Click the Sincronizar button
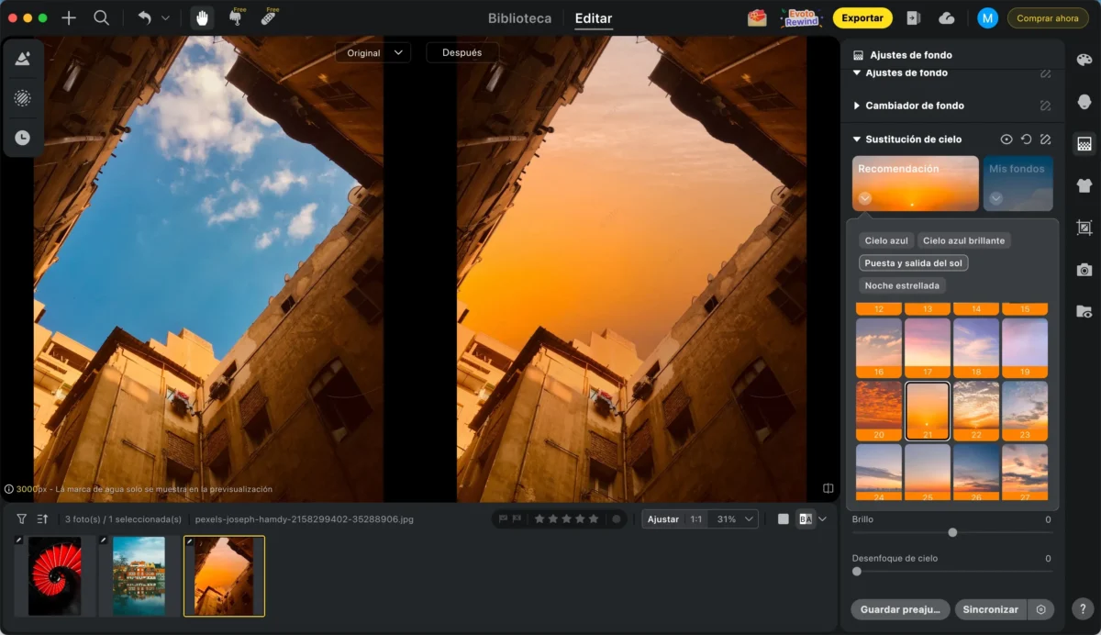Screen dimensions: 1101x635 click(x=990, y=609)
